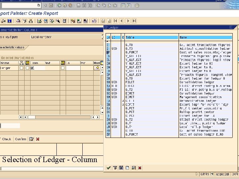
Task: Click the Save icon in top toolbar
Action: coord(50,5)
